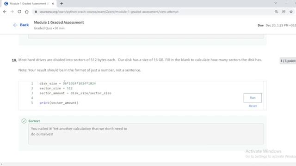Viewport: 296px width, 166px height.
Task: Go to the browser home page icon
Action: click(x=27, y=12)
